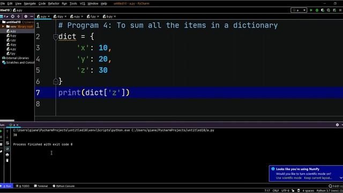Expand the venv library root folder
Image resolution: width=343 pixels, height=193 pixels.
3,26
